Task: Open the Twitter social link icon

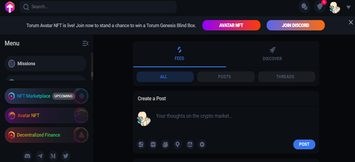Action: [66, 156]
